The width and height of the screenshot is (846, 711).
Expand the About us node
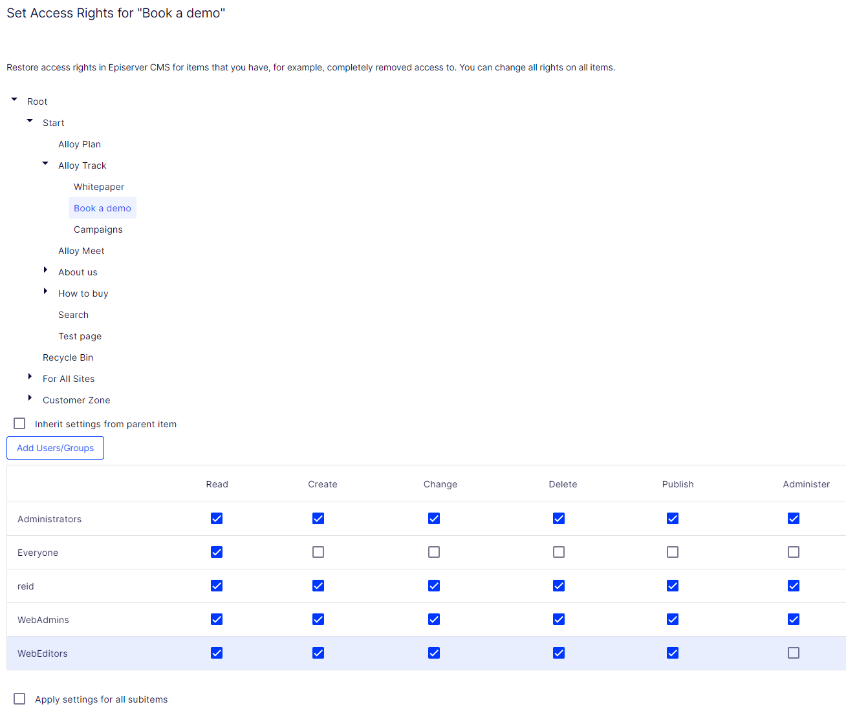pyautogui.click(x=45, y=270)
